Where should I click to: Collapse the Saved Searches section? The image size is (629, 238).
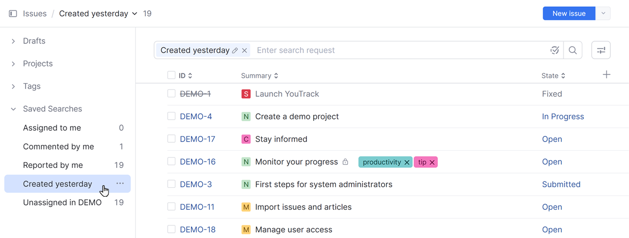tap(13, 109)
